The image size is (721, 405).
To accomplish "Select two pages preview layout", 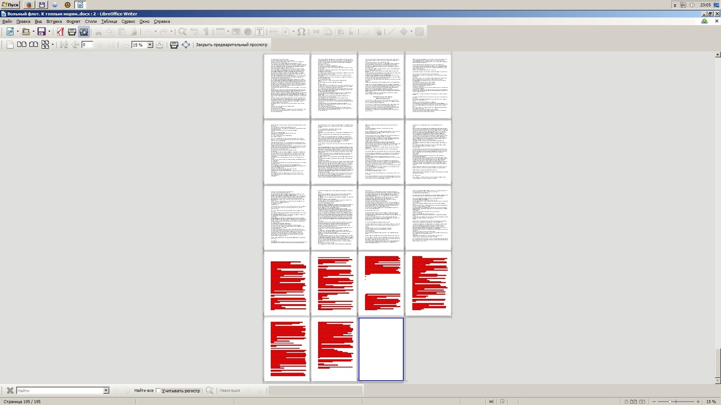I will point(22,45).
